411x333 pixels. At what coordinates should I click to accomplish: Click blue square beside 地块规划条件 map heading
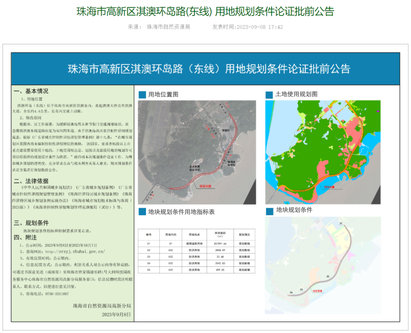click(x=269, y=210)
